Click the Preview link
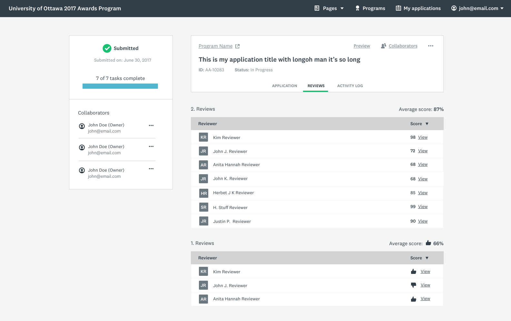This screenshot has height=321, width=511. point(361,46)
